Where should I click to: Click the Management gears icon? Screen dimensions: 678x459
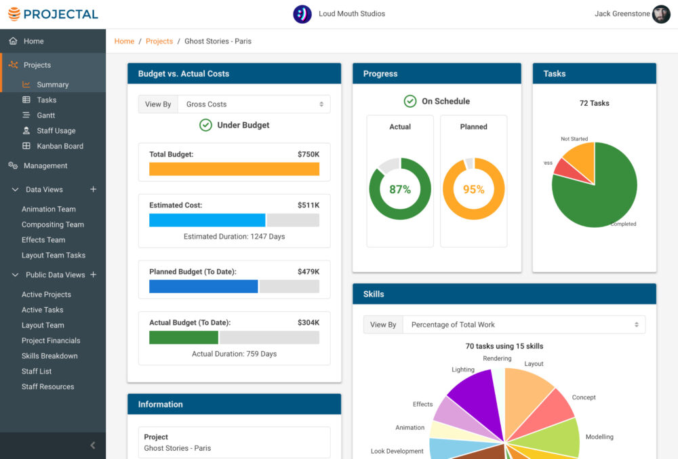tap(13, 165)
